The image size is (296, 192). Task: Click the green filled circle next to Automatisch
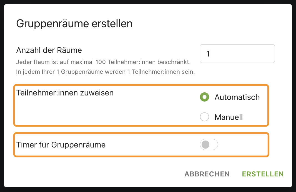204,97
